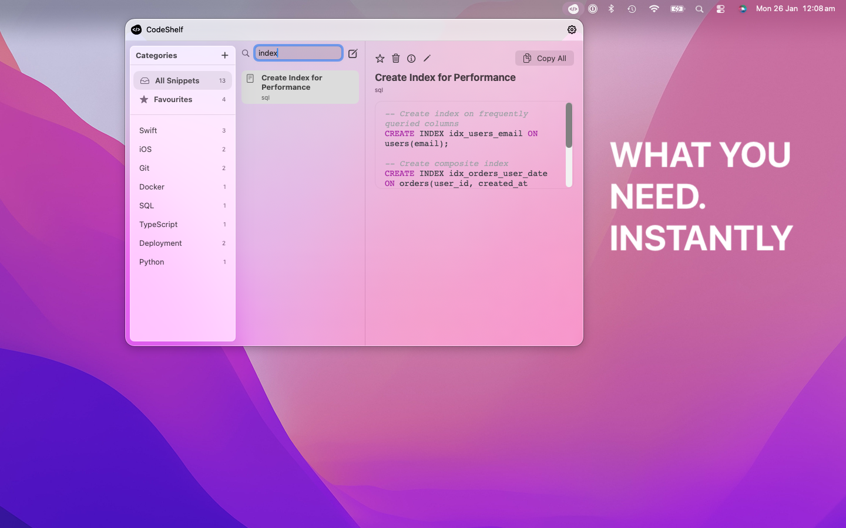Click the document icon on the search result
Screen dimensions: 846x528
click(x=251, y=78)
